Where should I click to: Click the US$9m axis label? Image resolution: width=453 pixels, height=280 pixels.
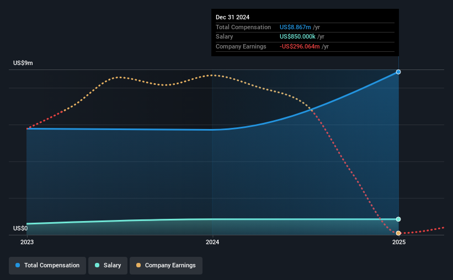click(23, 63)
